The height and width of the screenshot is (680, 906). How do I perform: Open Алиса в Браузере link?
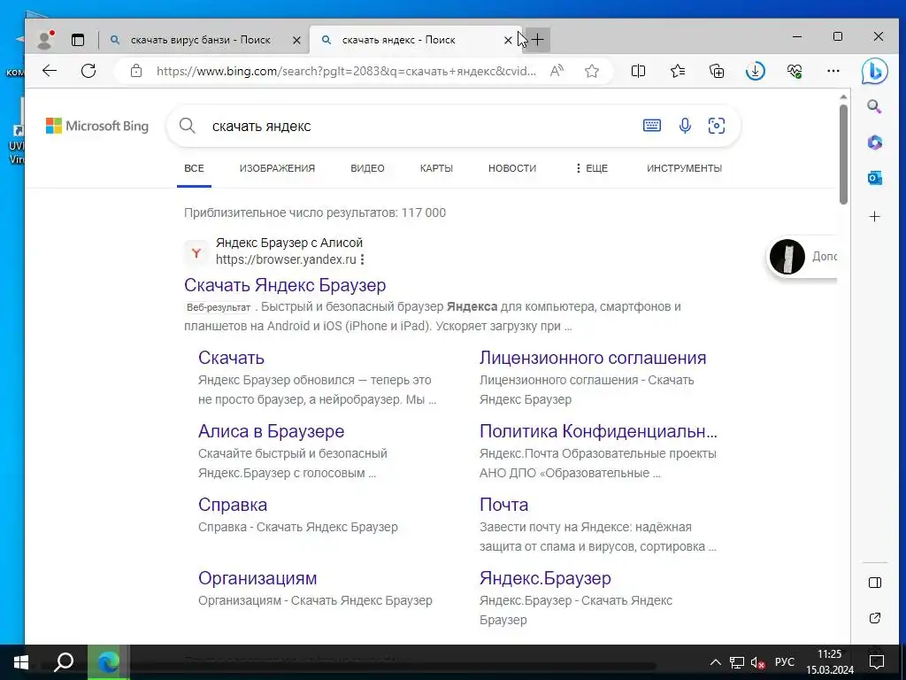click(x=271, y=431)
